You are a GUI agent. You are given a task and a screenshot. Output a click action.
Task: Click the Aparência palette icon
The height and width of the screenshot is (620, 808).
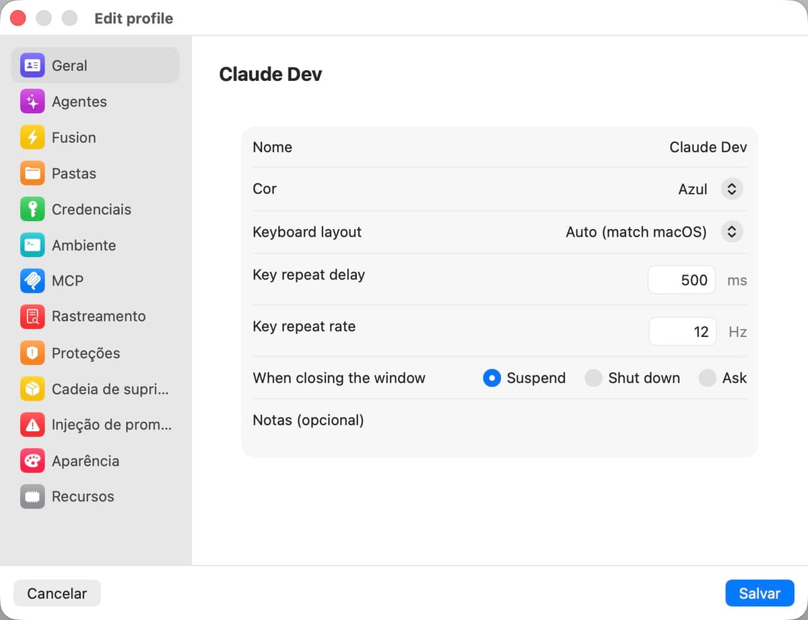click(x=32, y=461)
